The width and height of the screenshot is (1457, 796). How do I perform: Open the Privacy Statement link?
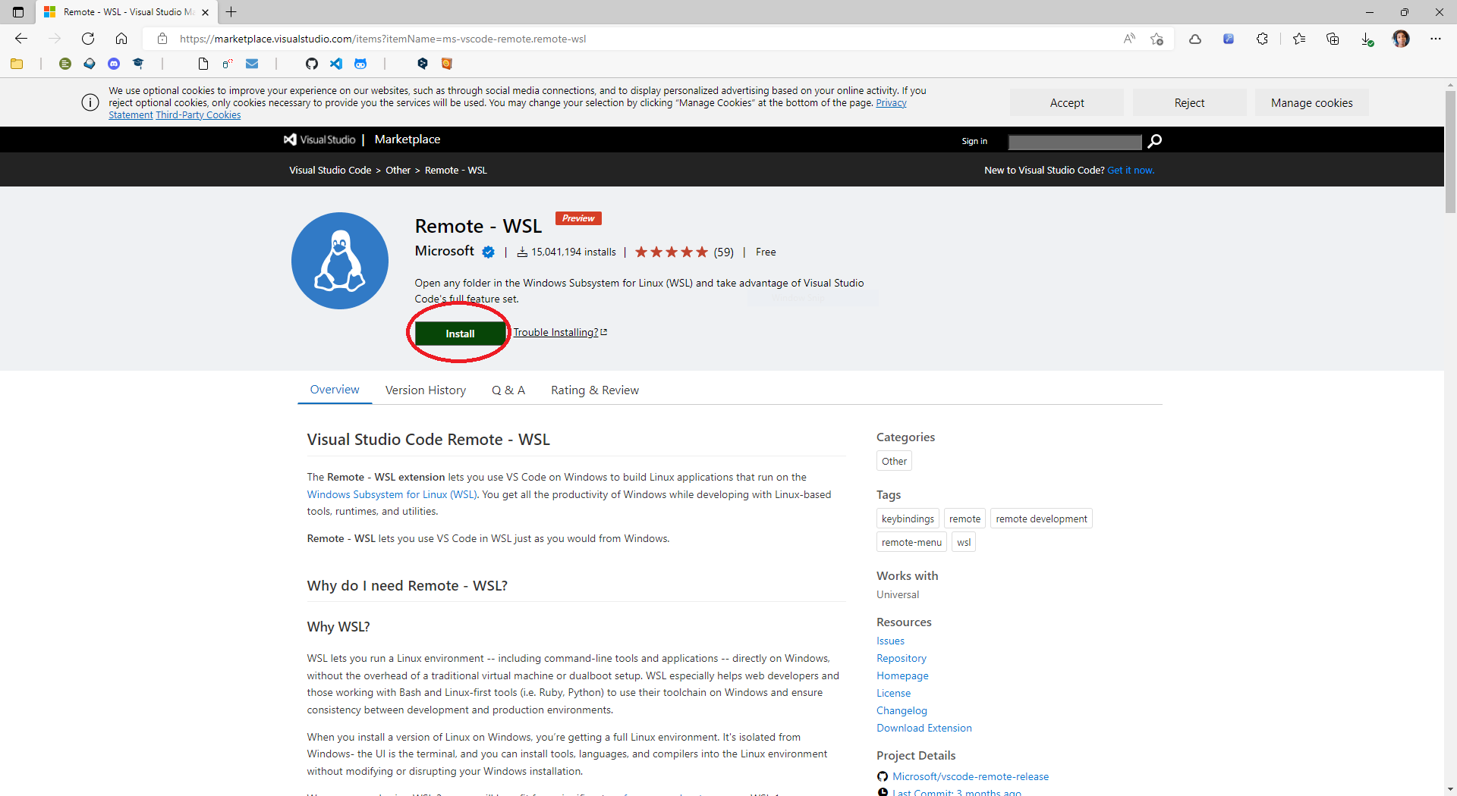[891, 103]
